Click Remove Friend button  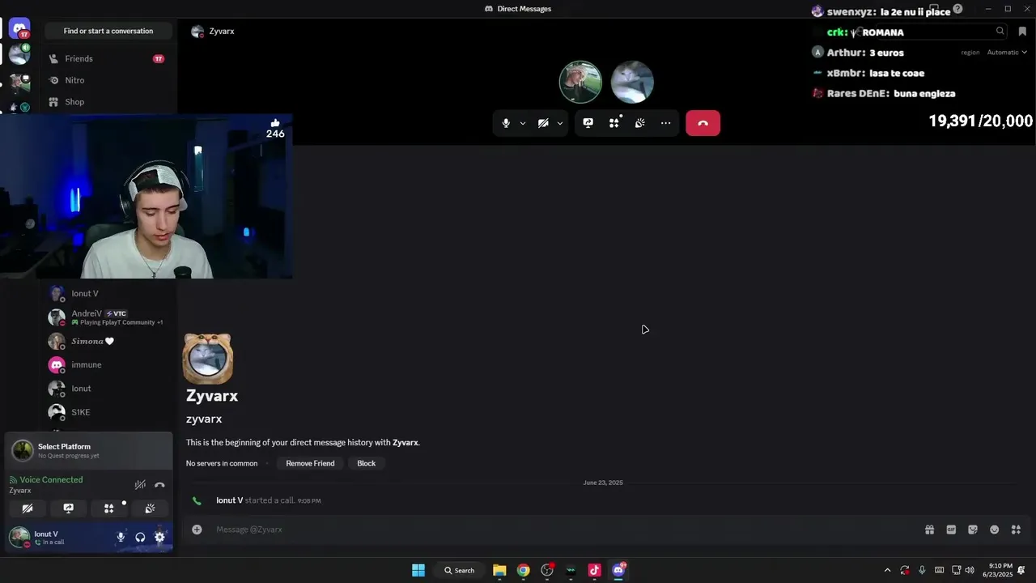(x=310, y=463)
